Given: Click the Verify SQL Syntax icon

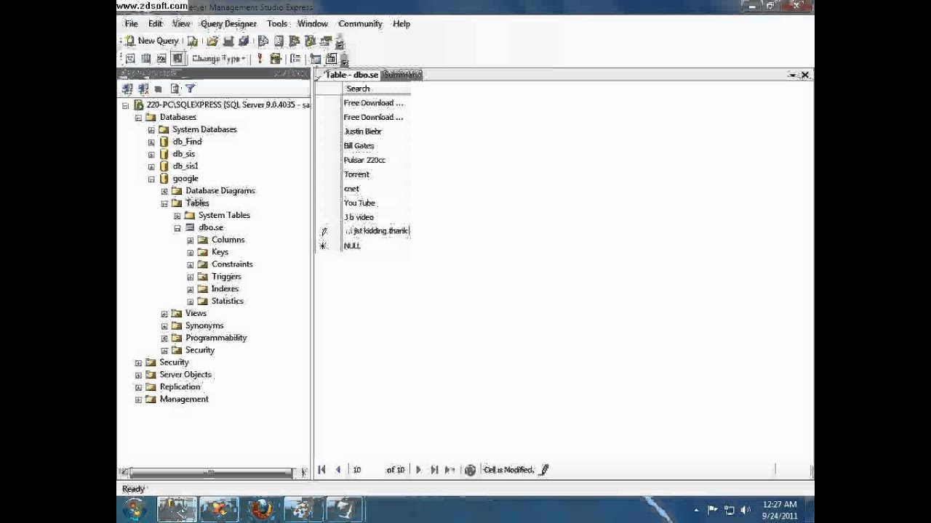Looking at the screenshot, I should (276, 59).
